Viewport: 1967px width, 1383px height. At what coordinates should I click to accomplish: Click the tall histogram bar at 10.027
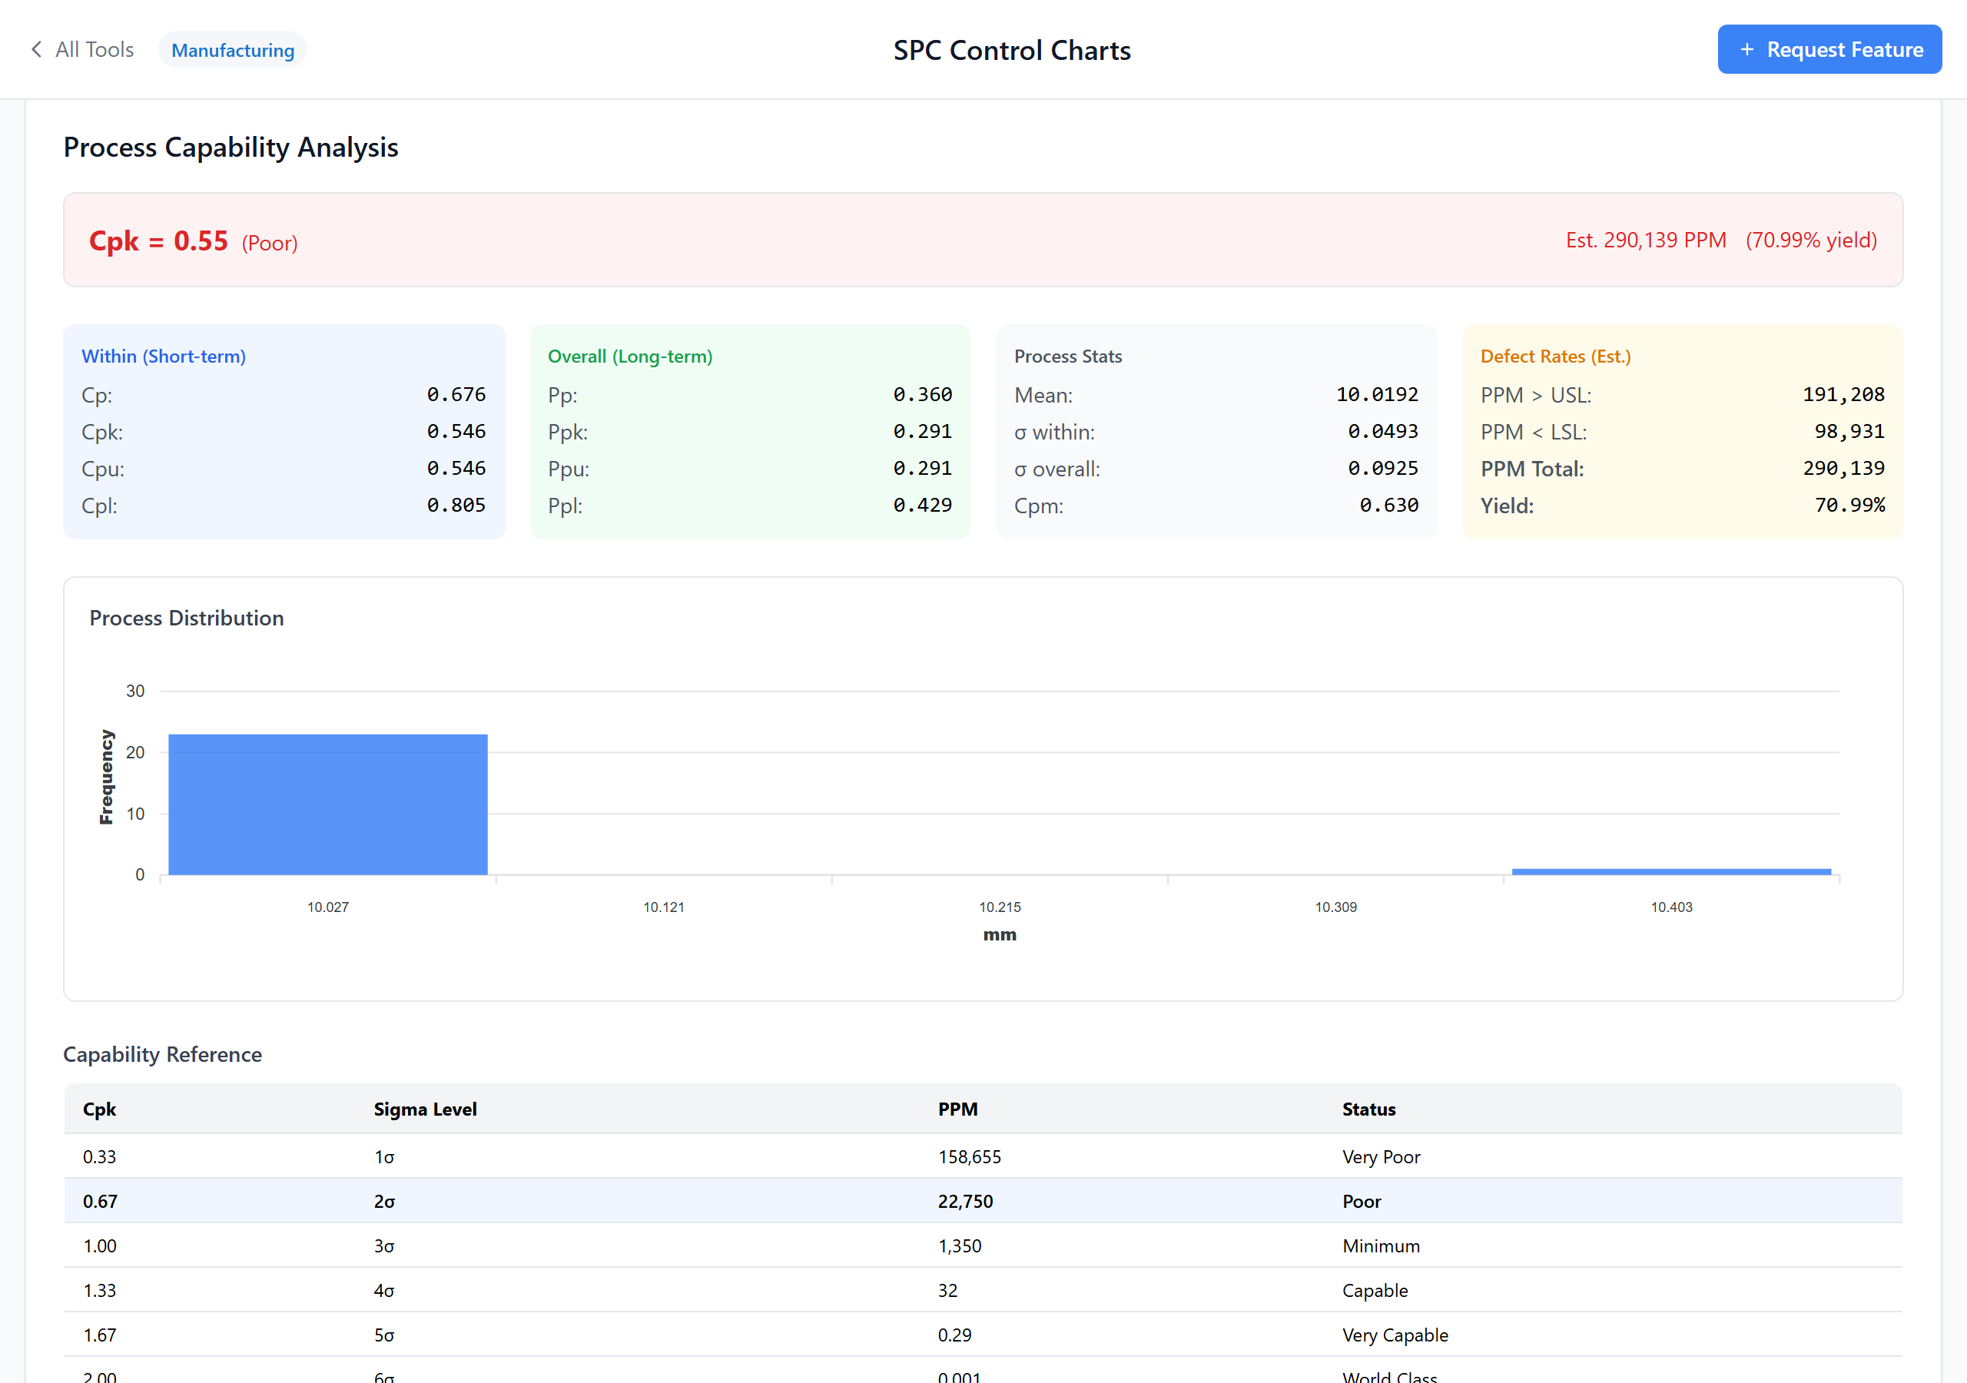327,804
